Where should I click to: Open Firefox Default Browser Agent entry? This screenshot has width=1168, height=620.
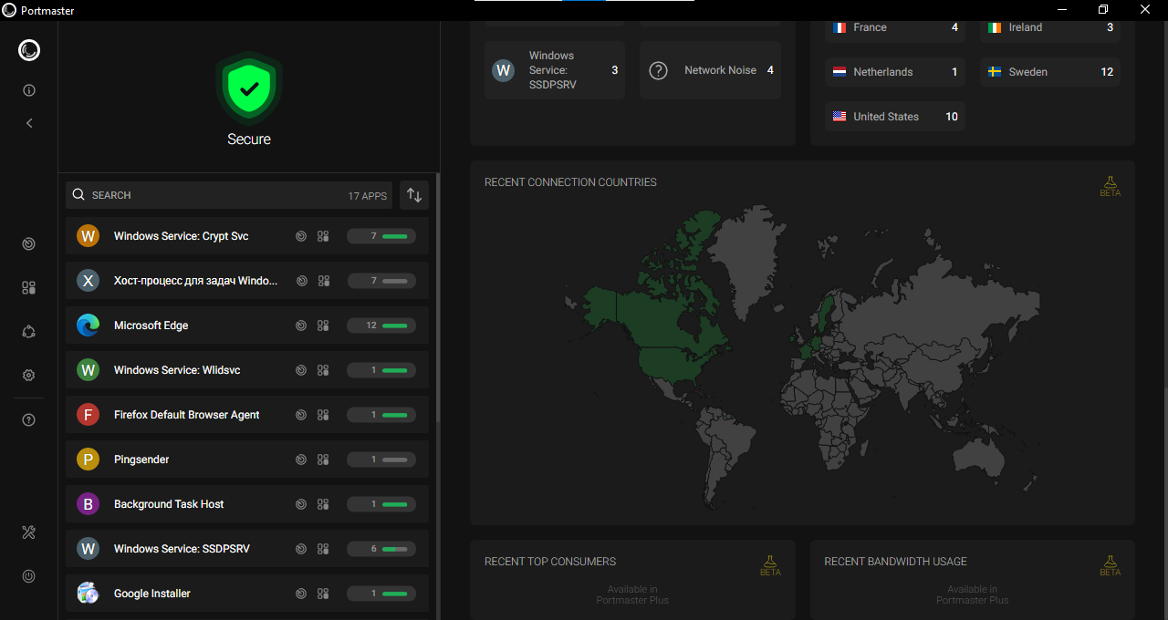(x=247, y=415)
